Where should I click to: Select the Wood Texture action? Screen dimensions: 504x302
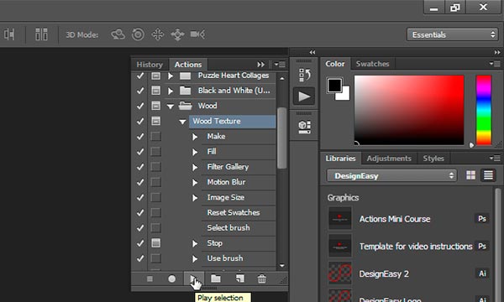coord(232,122)
